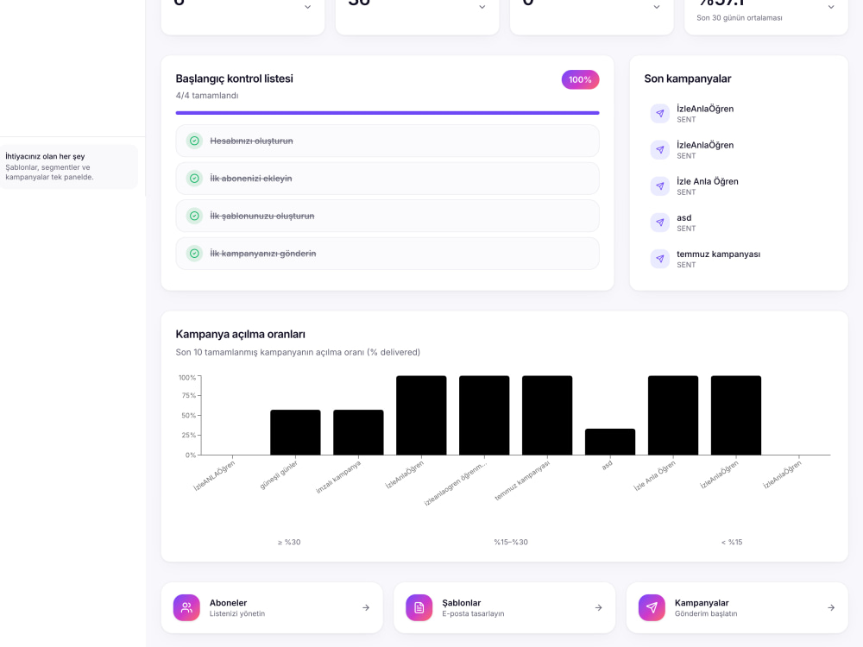Click the 100% y-axis label
Viewport: 863px width, 647px height.
pos(187,378)
